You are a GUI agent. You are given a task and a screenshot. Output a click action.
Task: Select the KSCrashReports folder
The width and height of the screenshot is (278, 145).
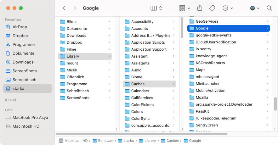[x=229, y=63]
